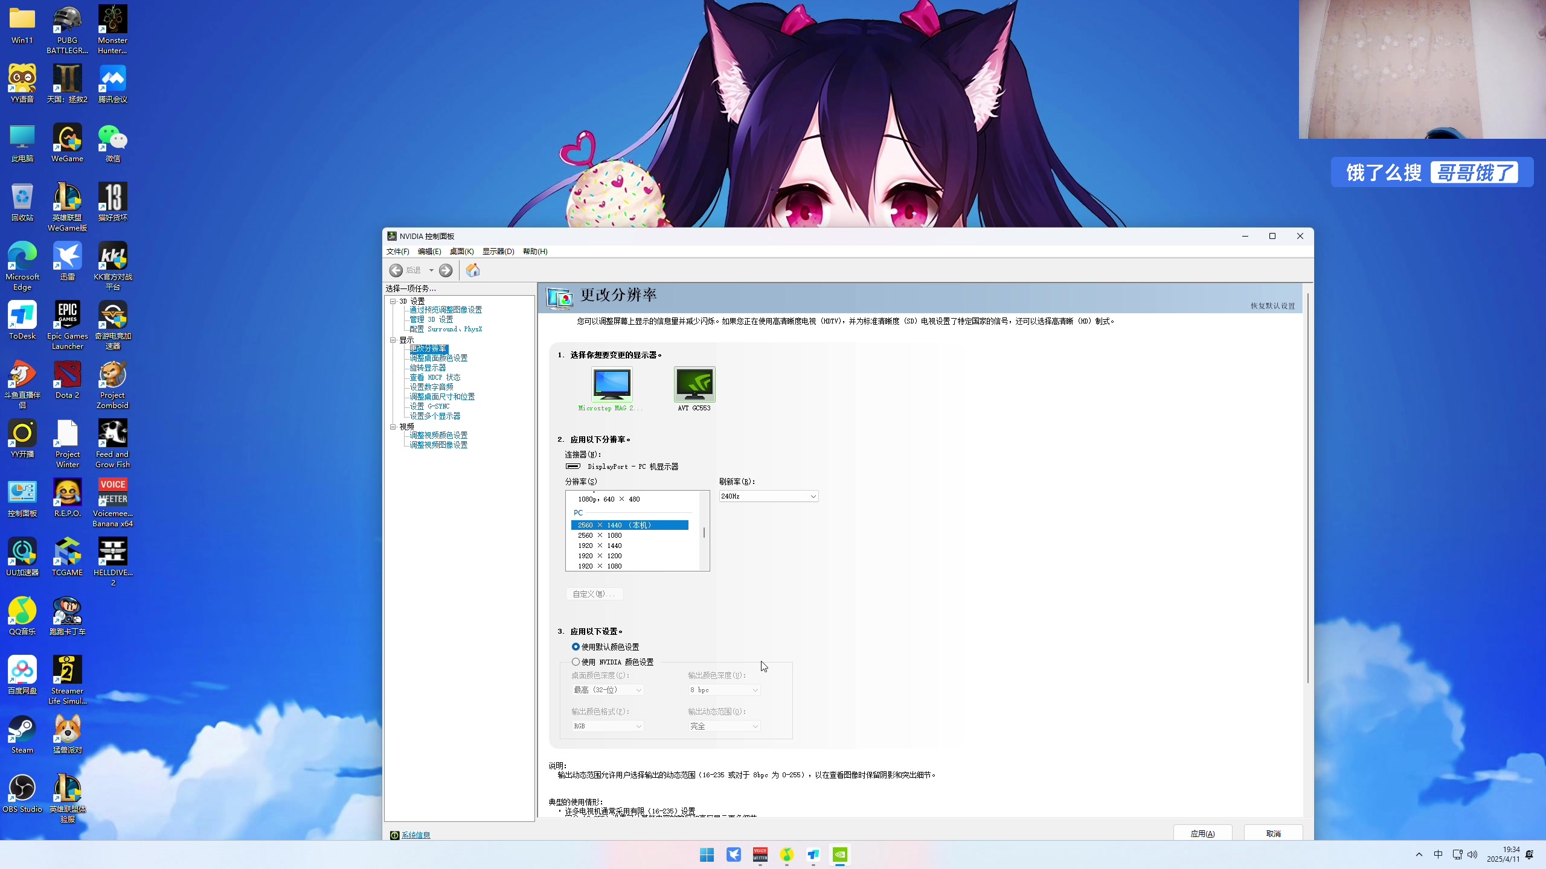Open the 文件(F) menu
Screen dimensions: 1546x869
(398, 252)
